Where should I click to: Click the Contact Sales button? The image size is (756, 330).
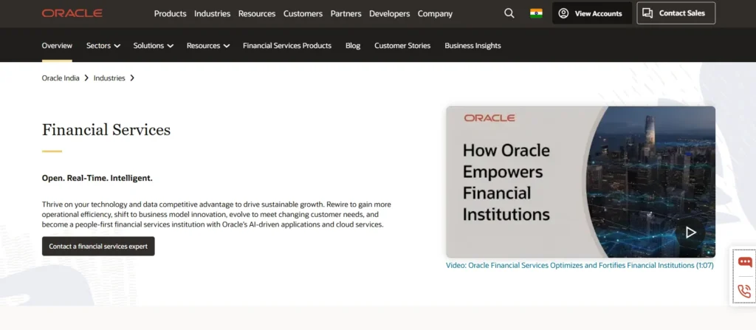click(x=676, y=13)
